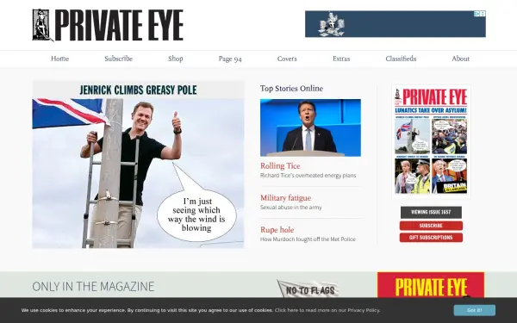Click the Private Eye knight logo icon

pyautogui.click(x=42, y=25)
